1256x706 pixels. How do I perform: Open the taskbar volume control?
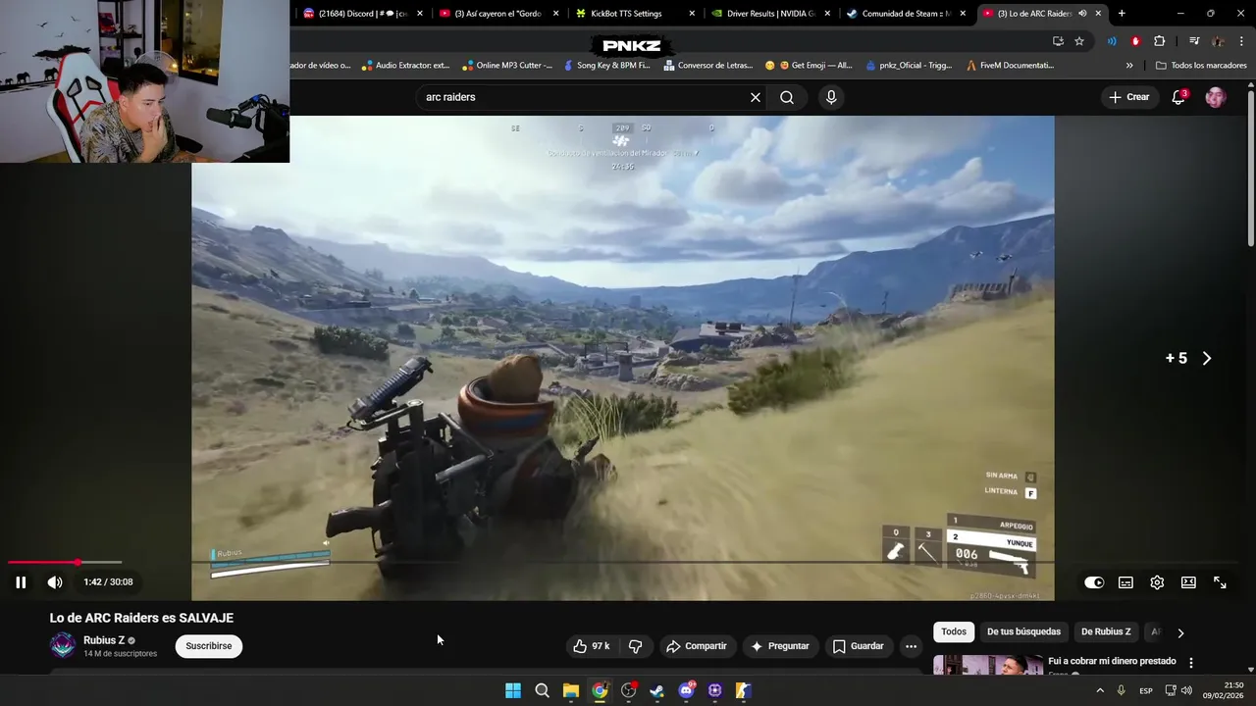pyautogui.click(x=1186, y=690)
